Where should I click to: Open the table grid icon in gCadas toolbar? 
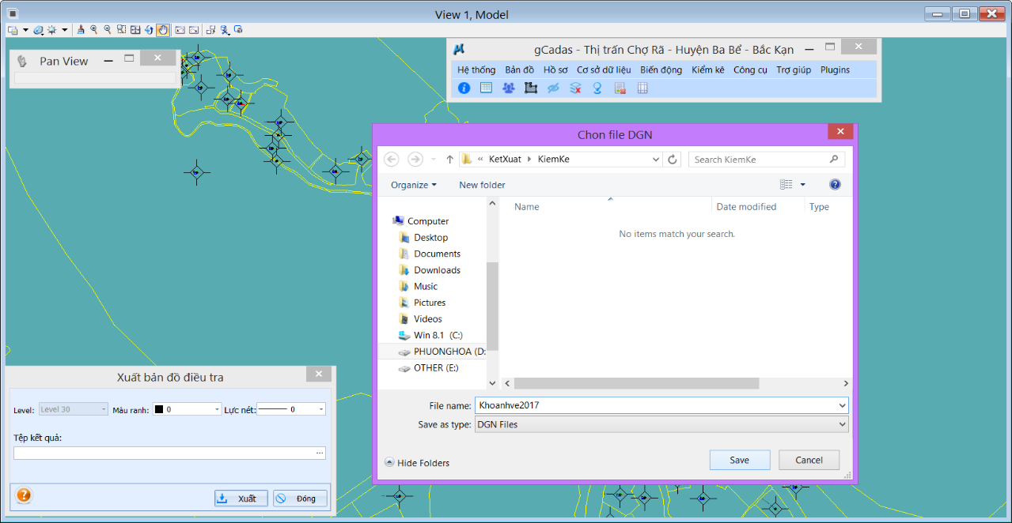[486, 88]
